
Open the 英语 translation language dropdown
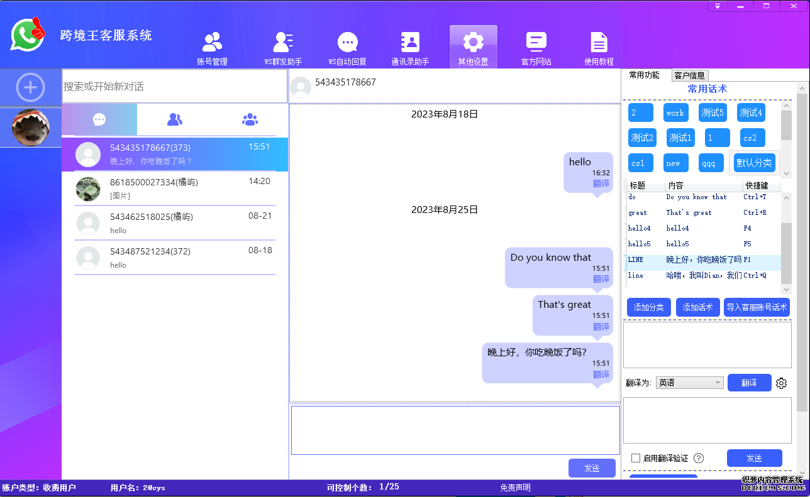[x=689, y=382]
